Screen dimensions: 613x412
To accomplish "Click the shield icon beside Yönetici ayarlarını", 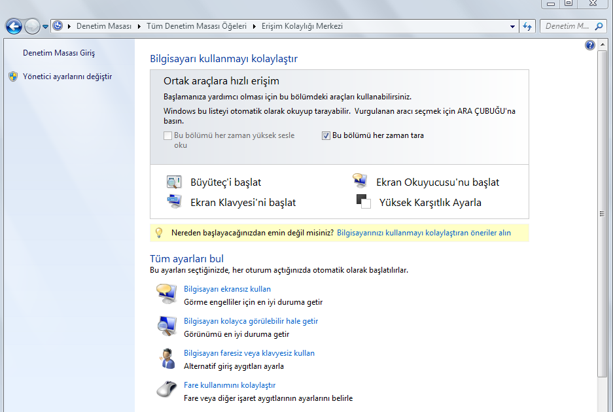I will [13, 77].
